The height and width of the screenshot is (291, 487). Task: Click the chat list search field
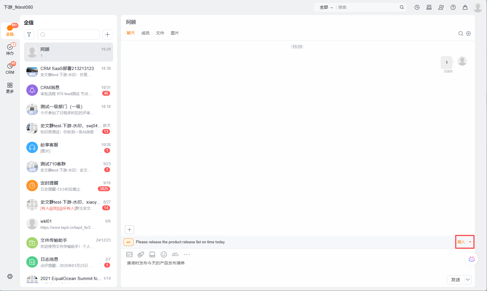[x=69, y=34]
